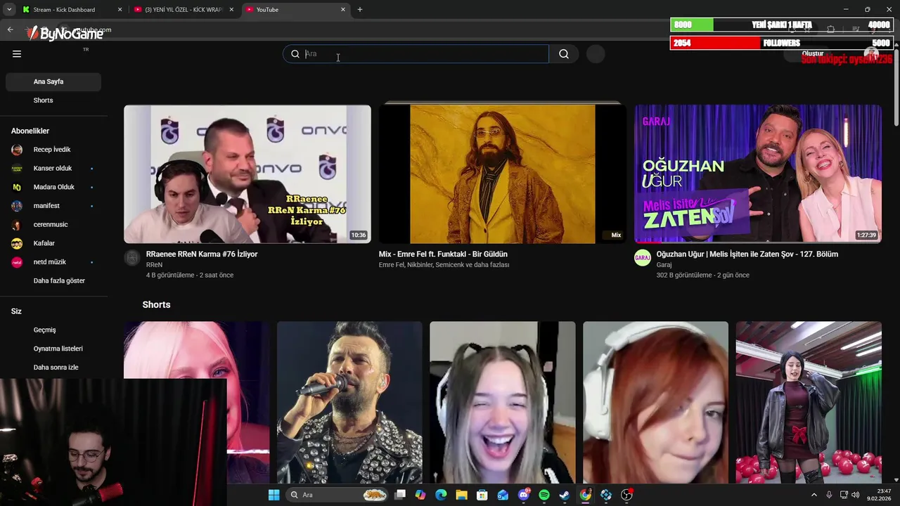
Task: Open netd müzik channel avatar
Action: point(17,262)
